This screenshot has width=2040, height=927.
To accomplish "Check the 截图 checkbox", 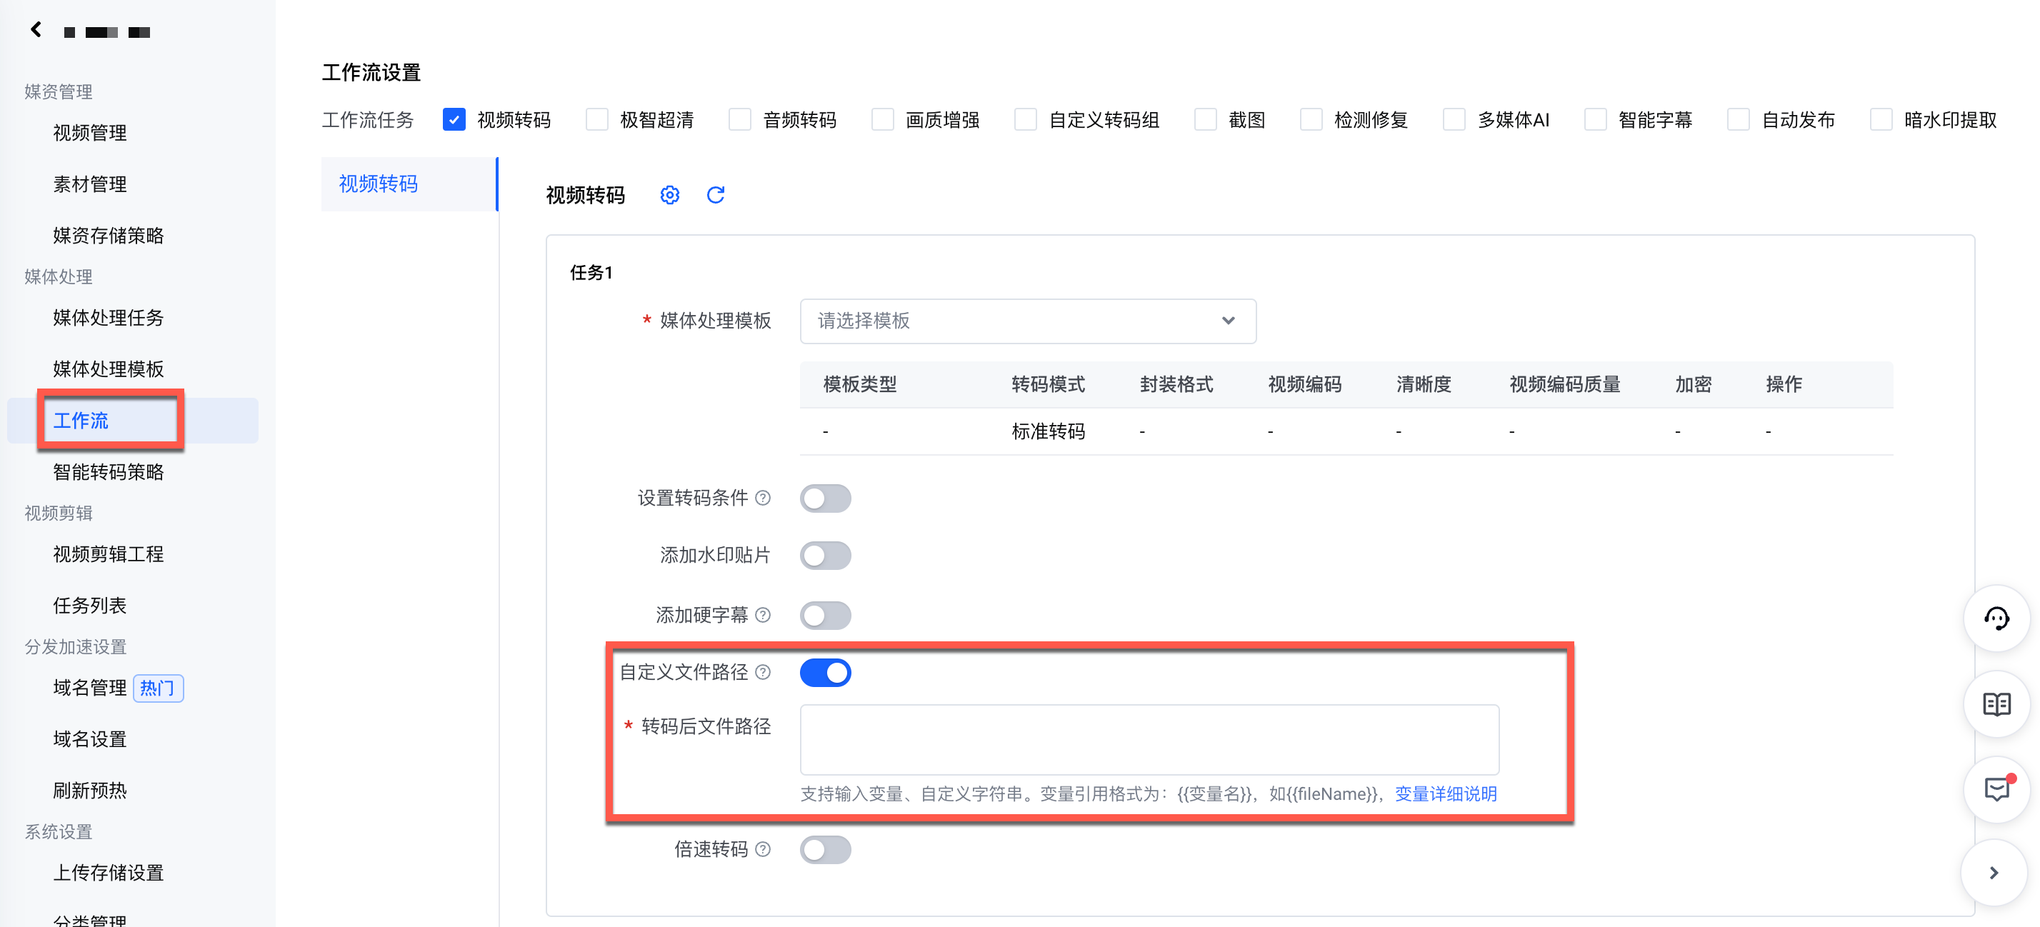I will 1205,119.
